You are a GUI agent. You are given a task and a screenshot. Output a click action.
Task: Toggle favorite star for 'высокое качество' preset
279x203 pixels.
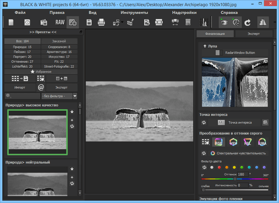coord(72,112)
